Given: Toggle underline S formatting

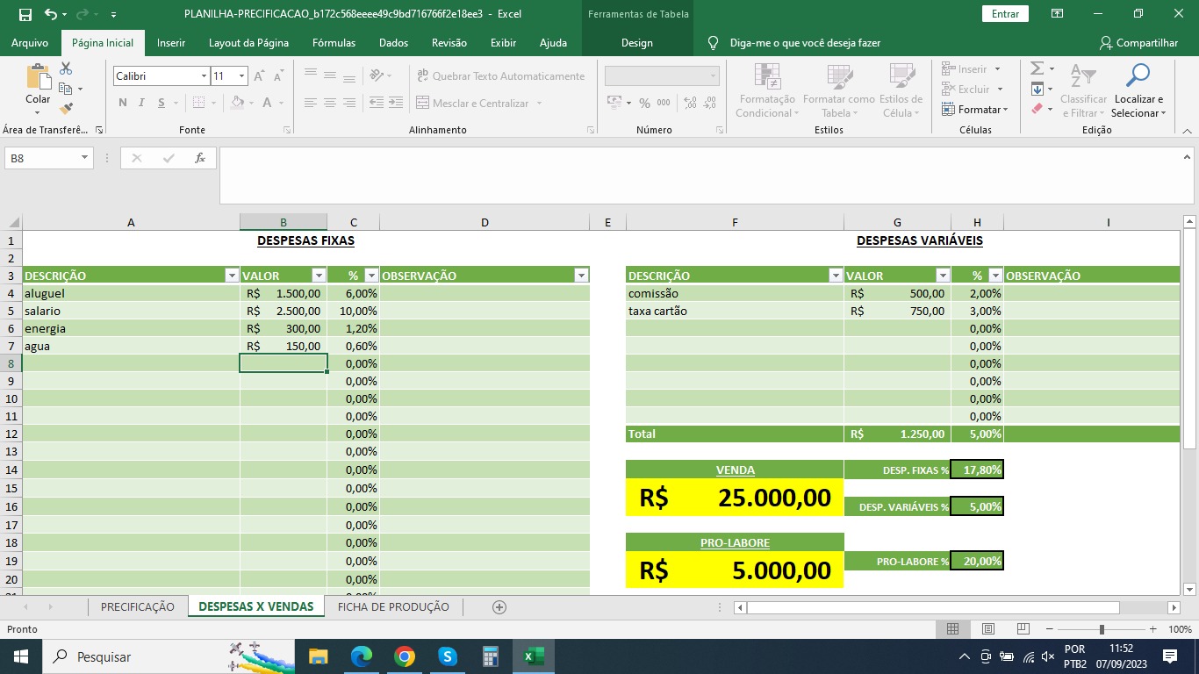Looking at the screenshot, I should [162, 103].
